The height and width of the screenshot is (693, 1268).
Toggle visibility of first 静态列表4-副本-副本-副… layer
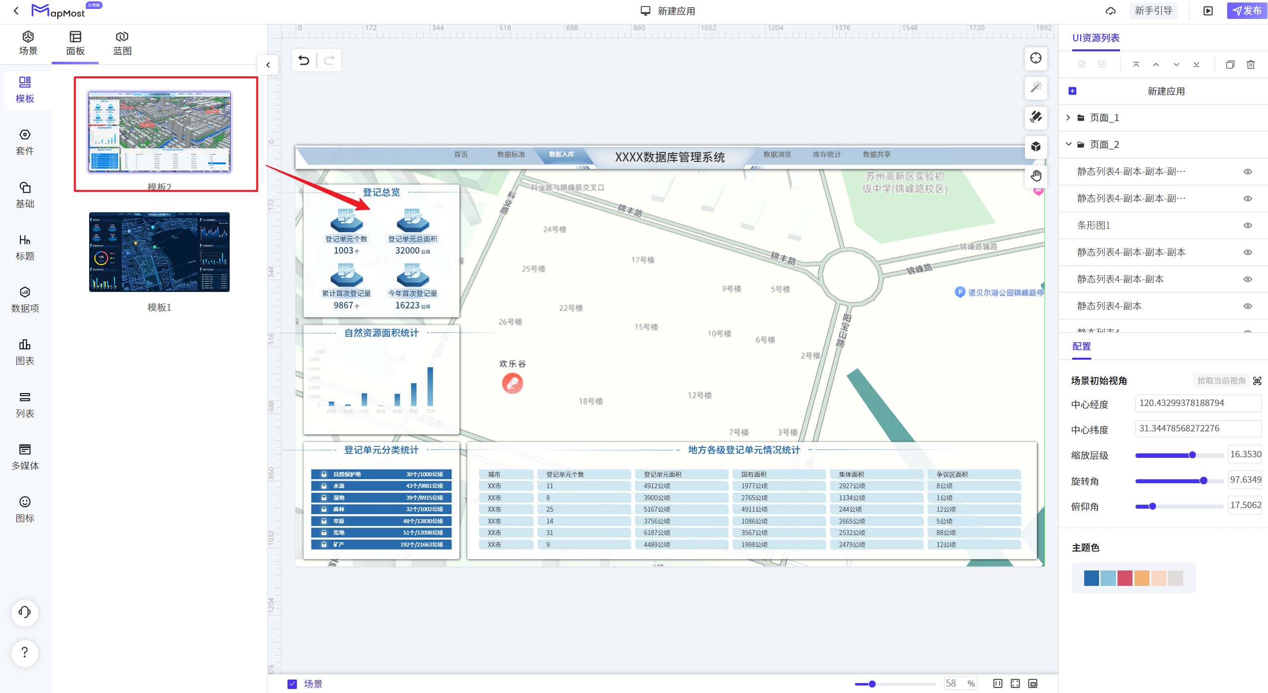tap(1248, 172)
